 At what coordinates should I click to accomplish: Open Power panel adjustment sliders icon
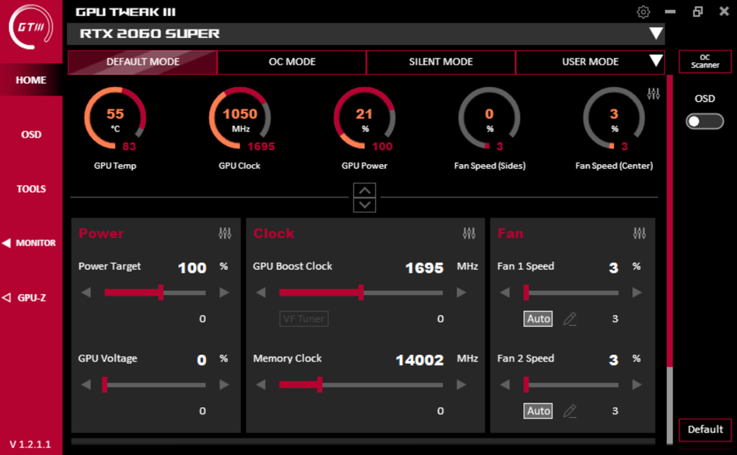click(x=225, y=233)
